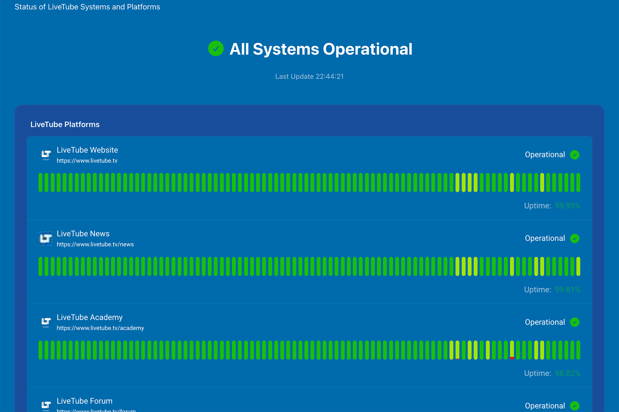Image resolution: width=619 pixels, height=412 pixels.
Task: Click the LiveTube Platforms section heading
Action: coord(65,125)
